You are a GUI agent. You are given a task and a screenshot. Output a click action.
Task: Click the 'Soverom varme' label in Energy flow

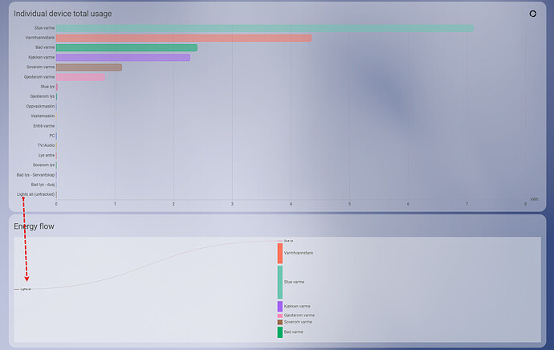(x=298, y=322)
